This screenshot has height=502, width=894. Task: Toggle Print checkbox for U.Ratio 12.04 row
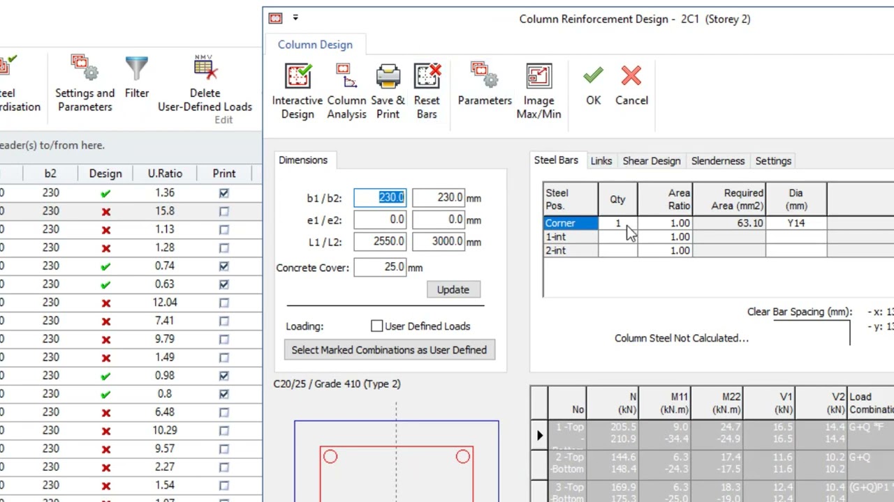[223, 303]
